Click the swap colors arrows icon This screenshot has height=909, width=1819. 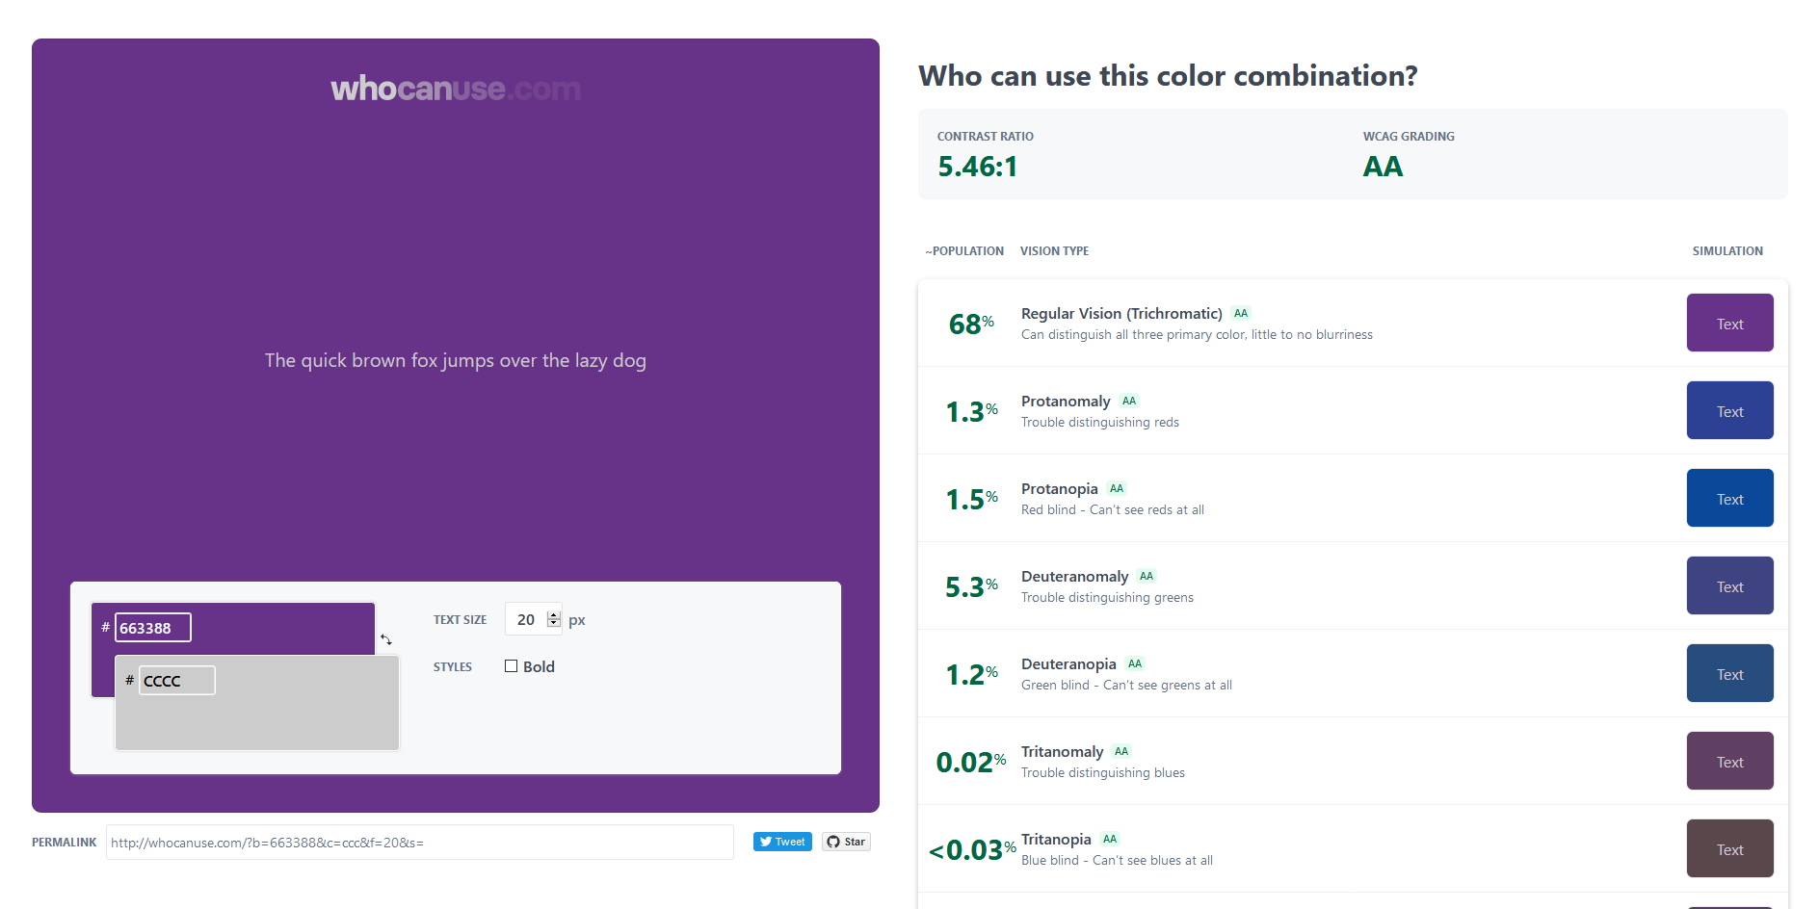tap(386, 639)
